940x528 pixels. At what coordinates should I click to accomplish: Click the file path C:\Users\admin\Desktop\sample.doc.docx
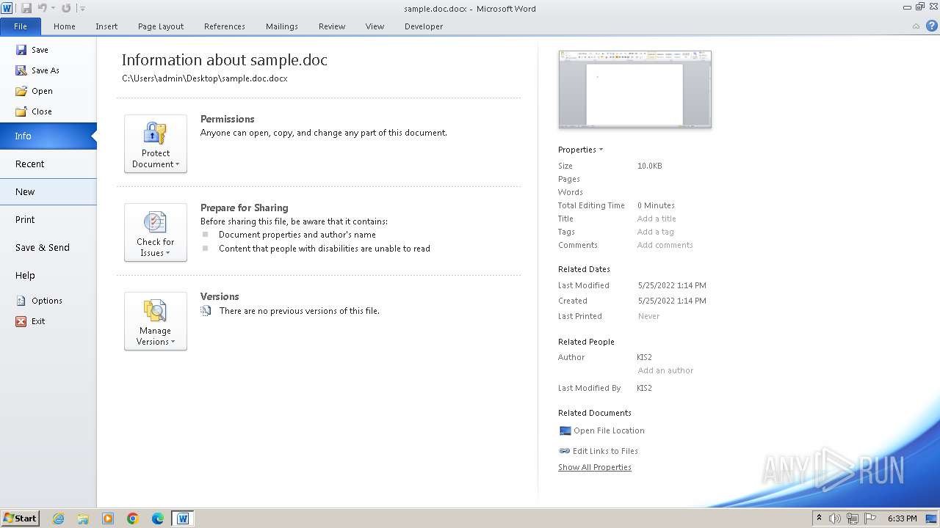[205, 78]
